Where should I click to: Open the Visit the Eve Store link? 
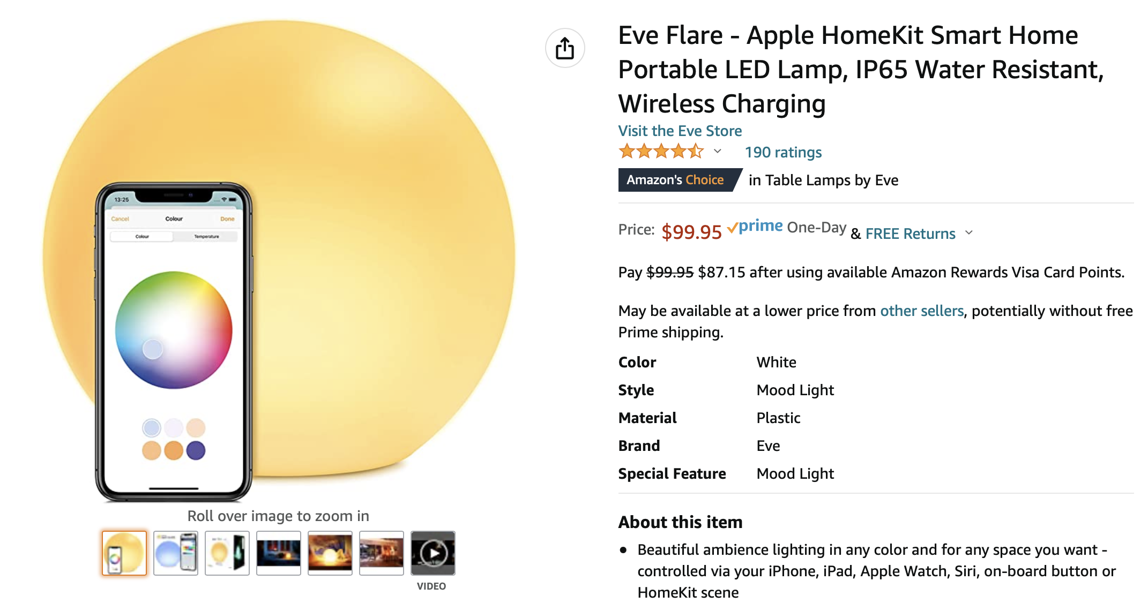click(x=680, y=131)
